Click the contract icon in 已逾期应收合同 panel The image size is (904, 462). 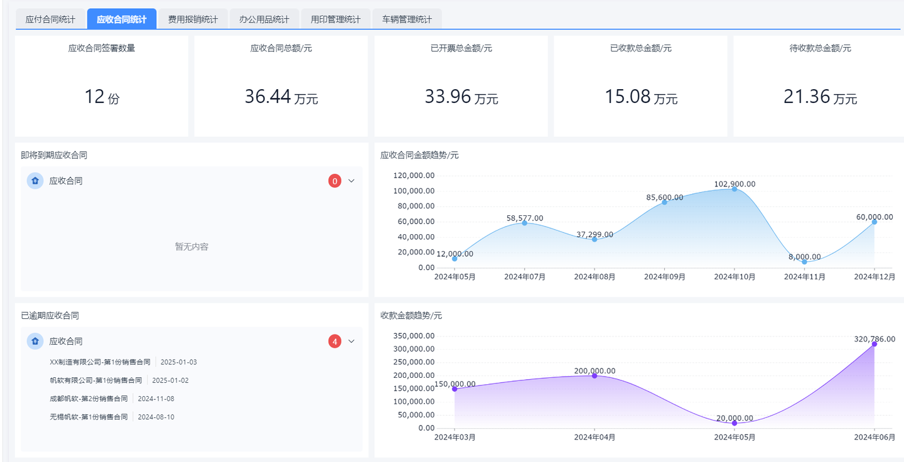(35, 341)
